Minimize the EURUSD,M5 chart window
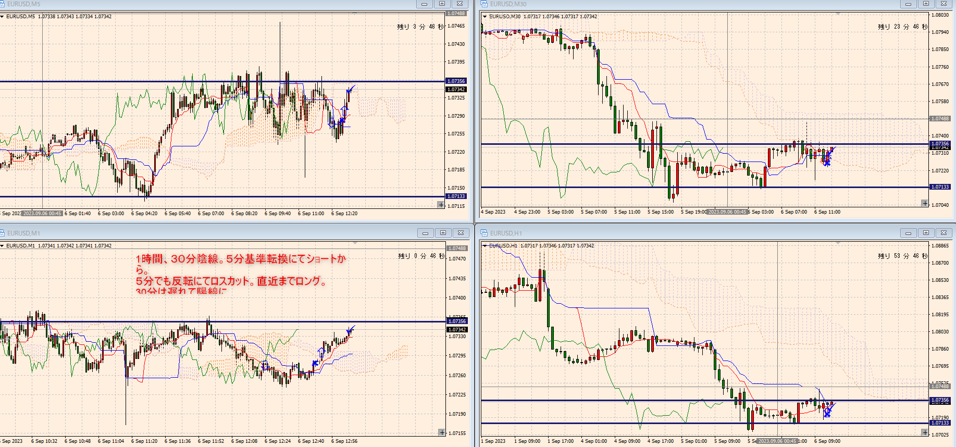The height and width of the screenshot is (447, 956). coord(425,4)
